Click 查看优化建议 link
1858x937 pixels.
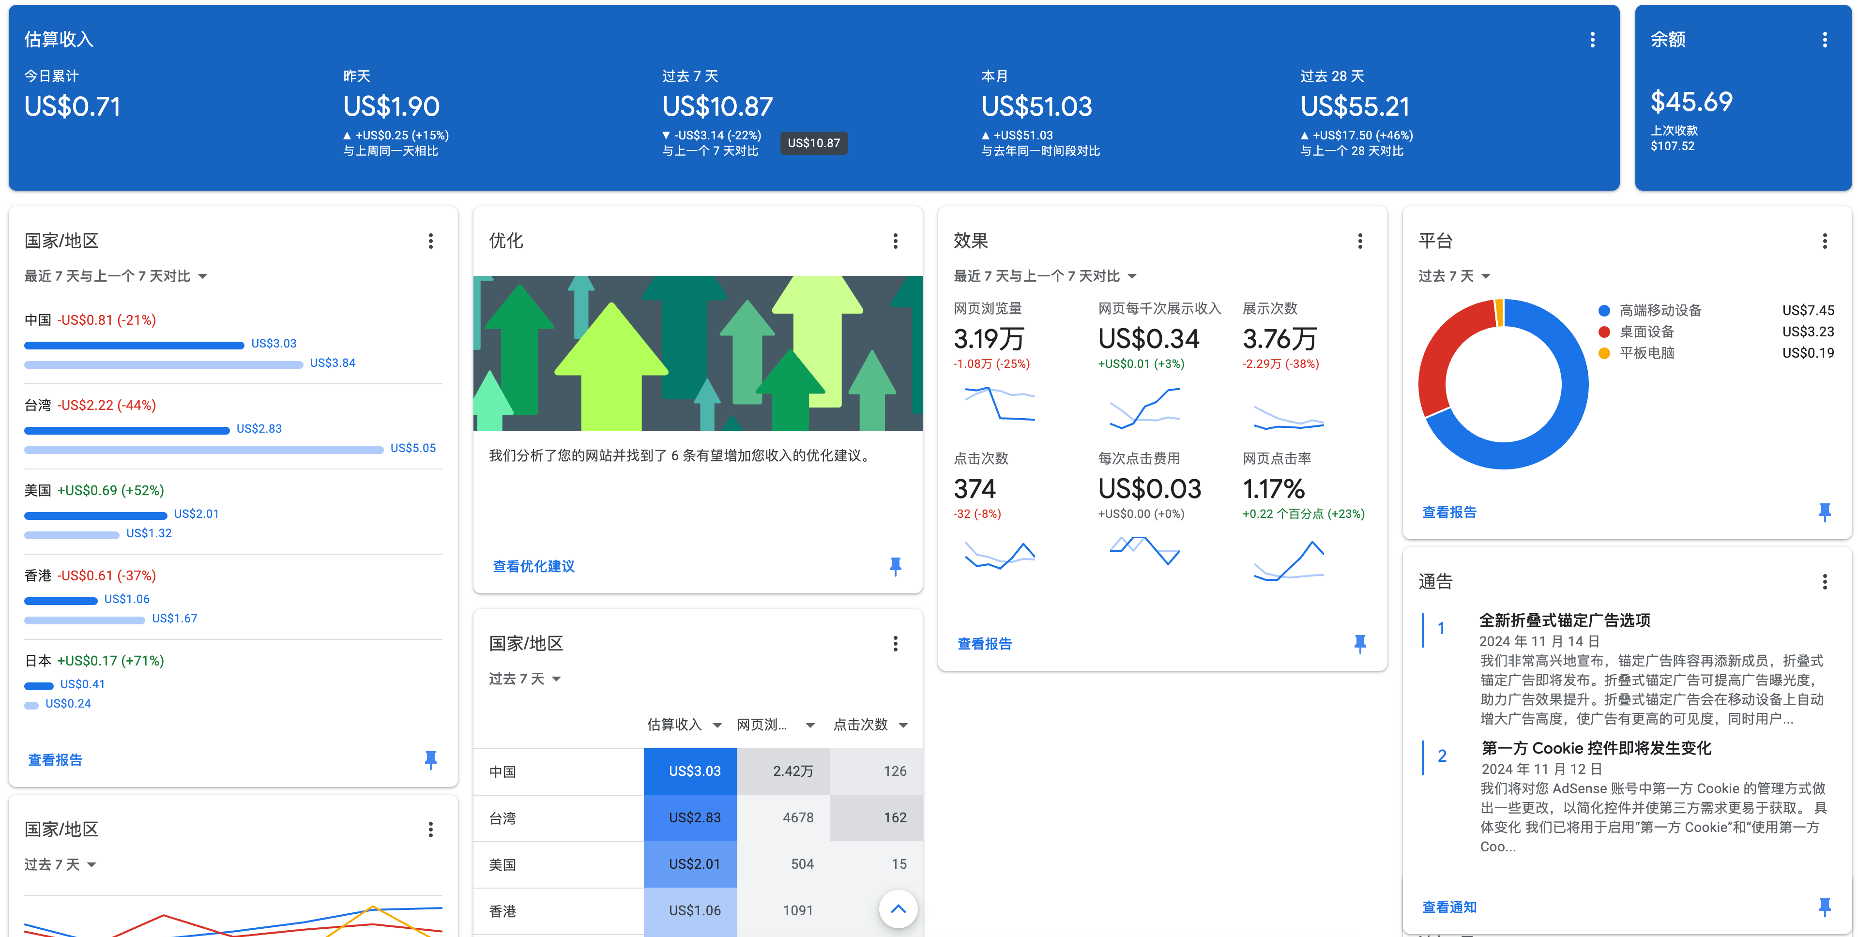click(533, 566)
